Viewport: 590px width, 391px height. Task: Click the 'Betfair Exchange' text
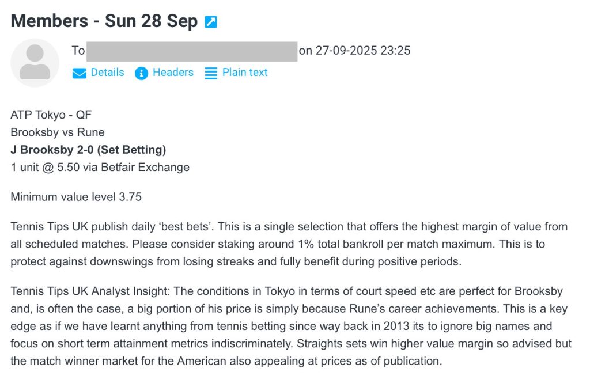(x=153, y=168)
